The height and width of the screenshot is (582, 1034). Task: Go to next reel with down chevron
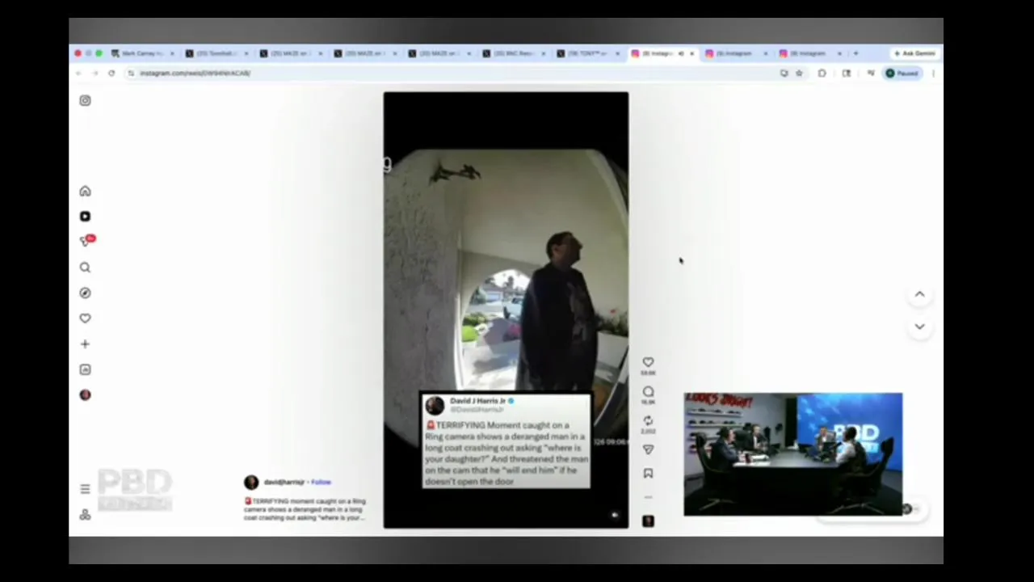point(919,327)
